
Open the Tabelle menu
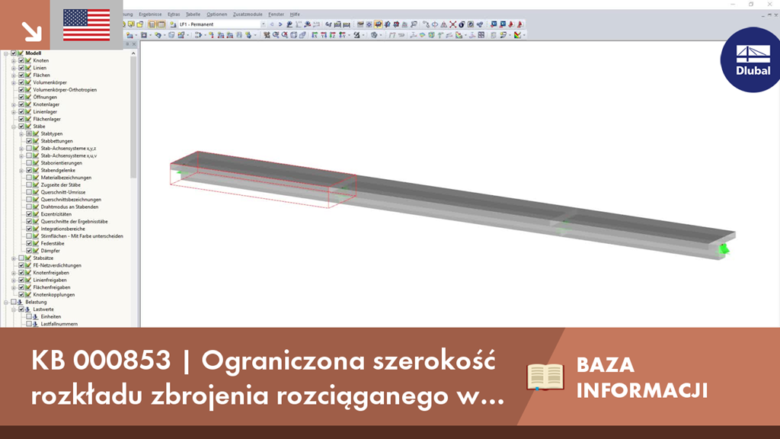(x=193, y=14)
